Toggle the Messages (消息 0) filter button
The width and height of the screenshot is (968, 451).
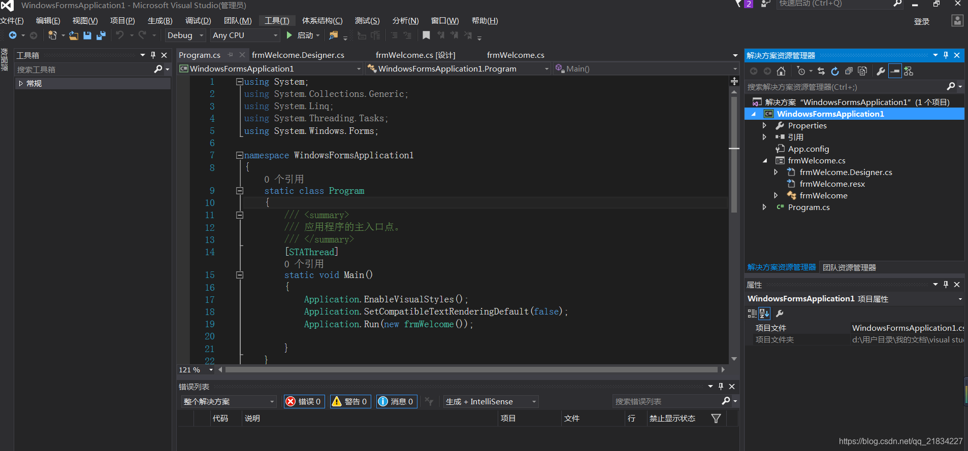tap(397, 401)
